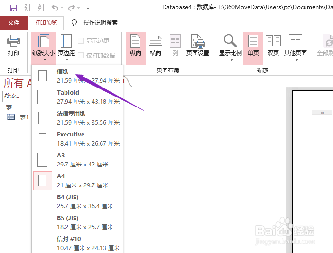Screen dimensions: 333x253
Task: Print using the 打印 printer button
Action: 14,45
